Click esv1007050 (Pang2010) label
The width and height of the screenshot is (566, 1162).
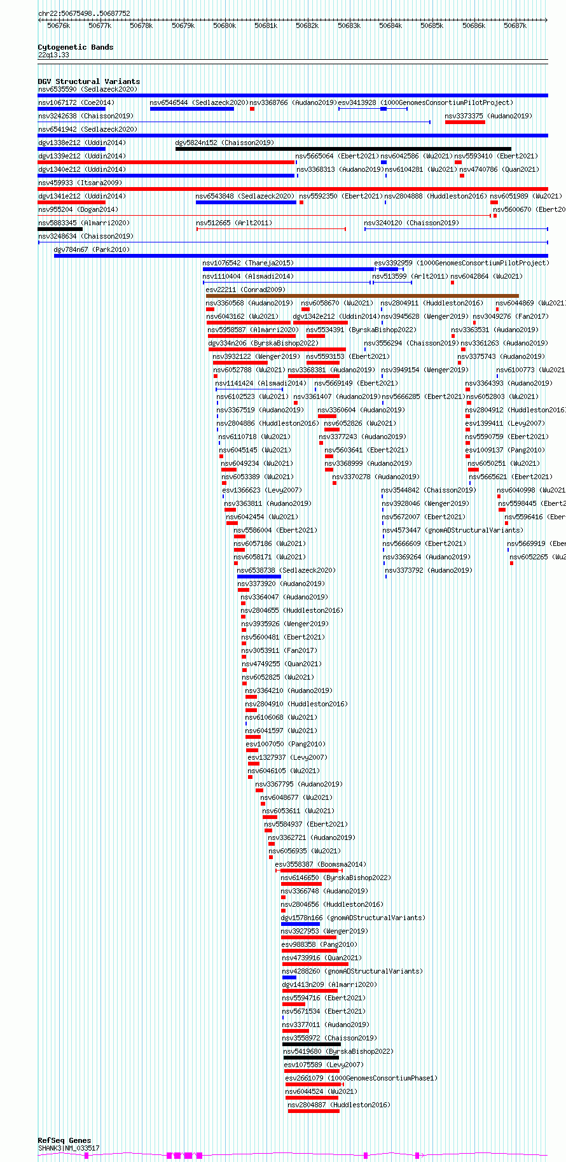tap(286, 744)
